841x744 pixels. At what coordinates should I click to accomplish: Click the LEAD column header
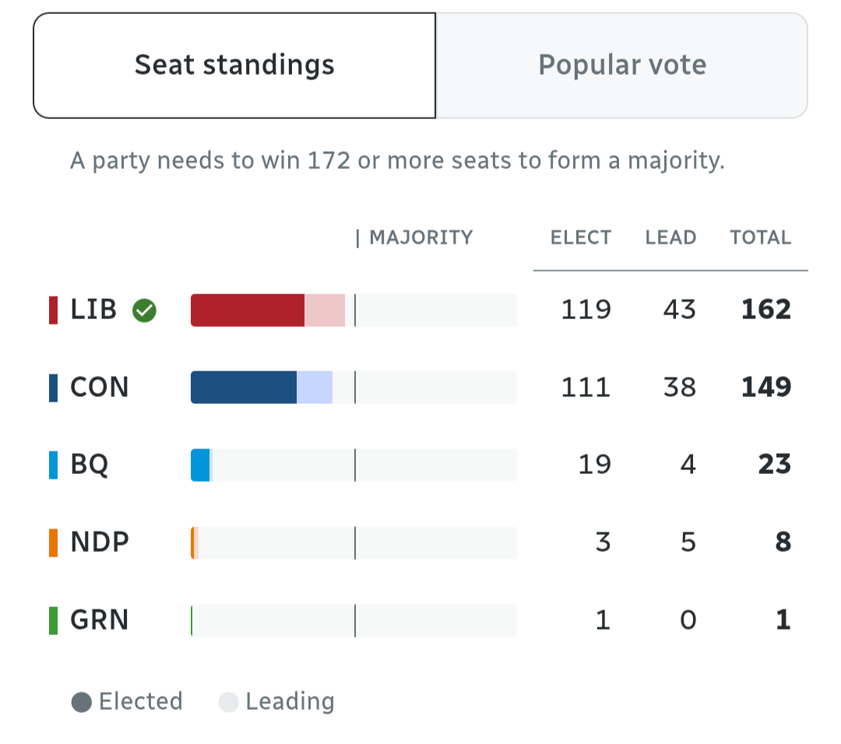pos(670,238)
